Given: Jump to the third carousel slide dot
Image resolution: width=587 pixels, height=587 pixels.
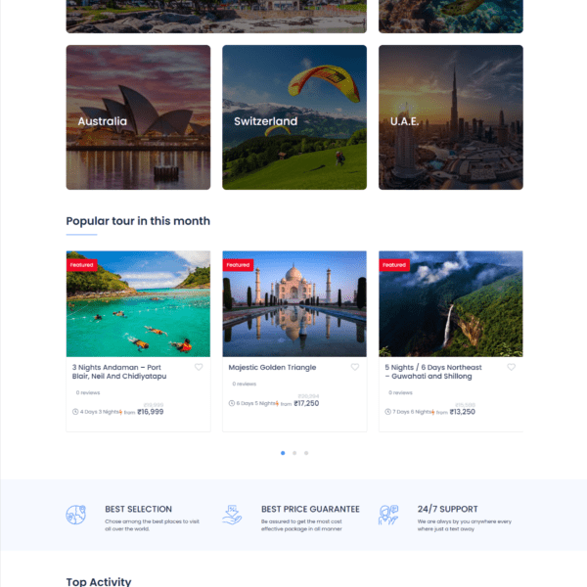Looking at the screenshot, I should (x=306, y=453).
